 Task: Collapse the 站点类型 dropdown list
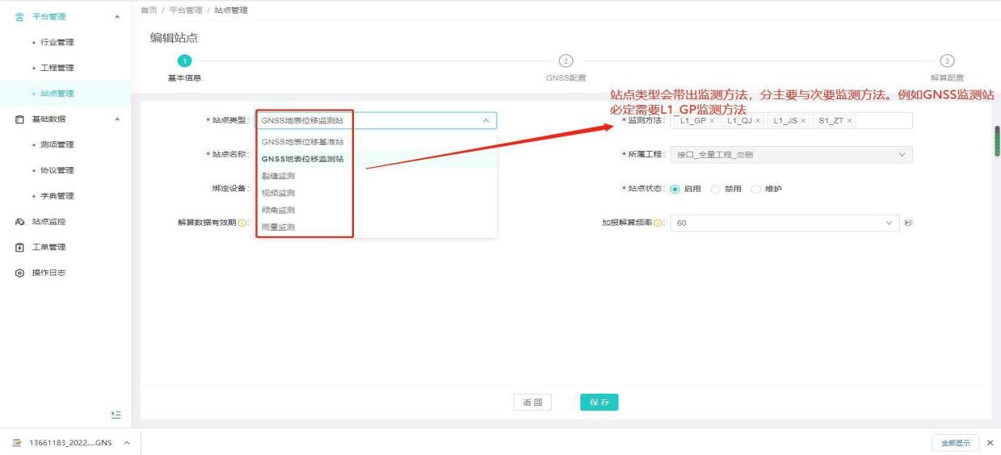point(486,121)
